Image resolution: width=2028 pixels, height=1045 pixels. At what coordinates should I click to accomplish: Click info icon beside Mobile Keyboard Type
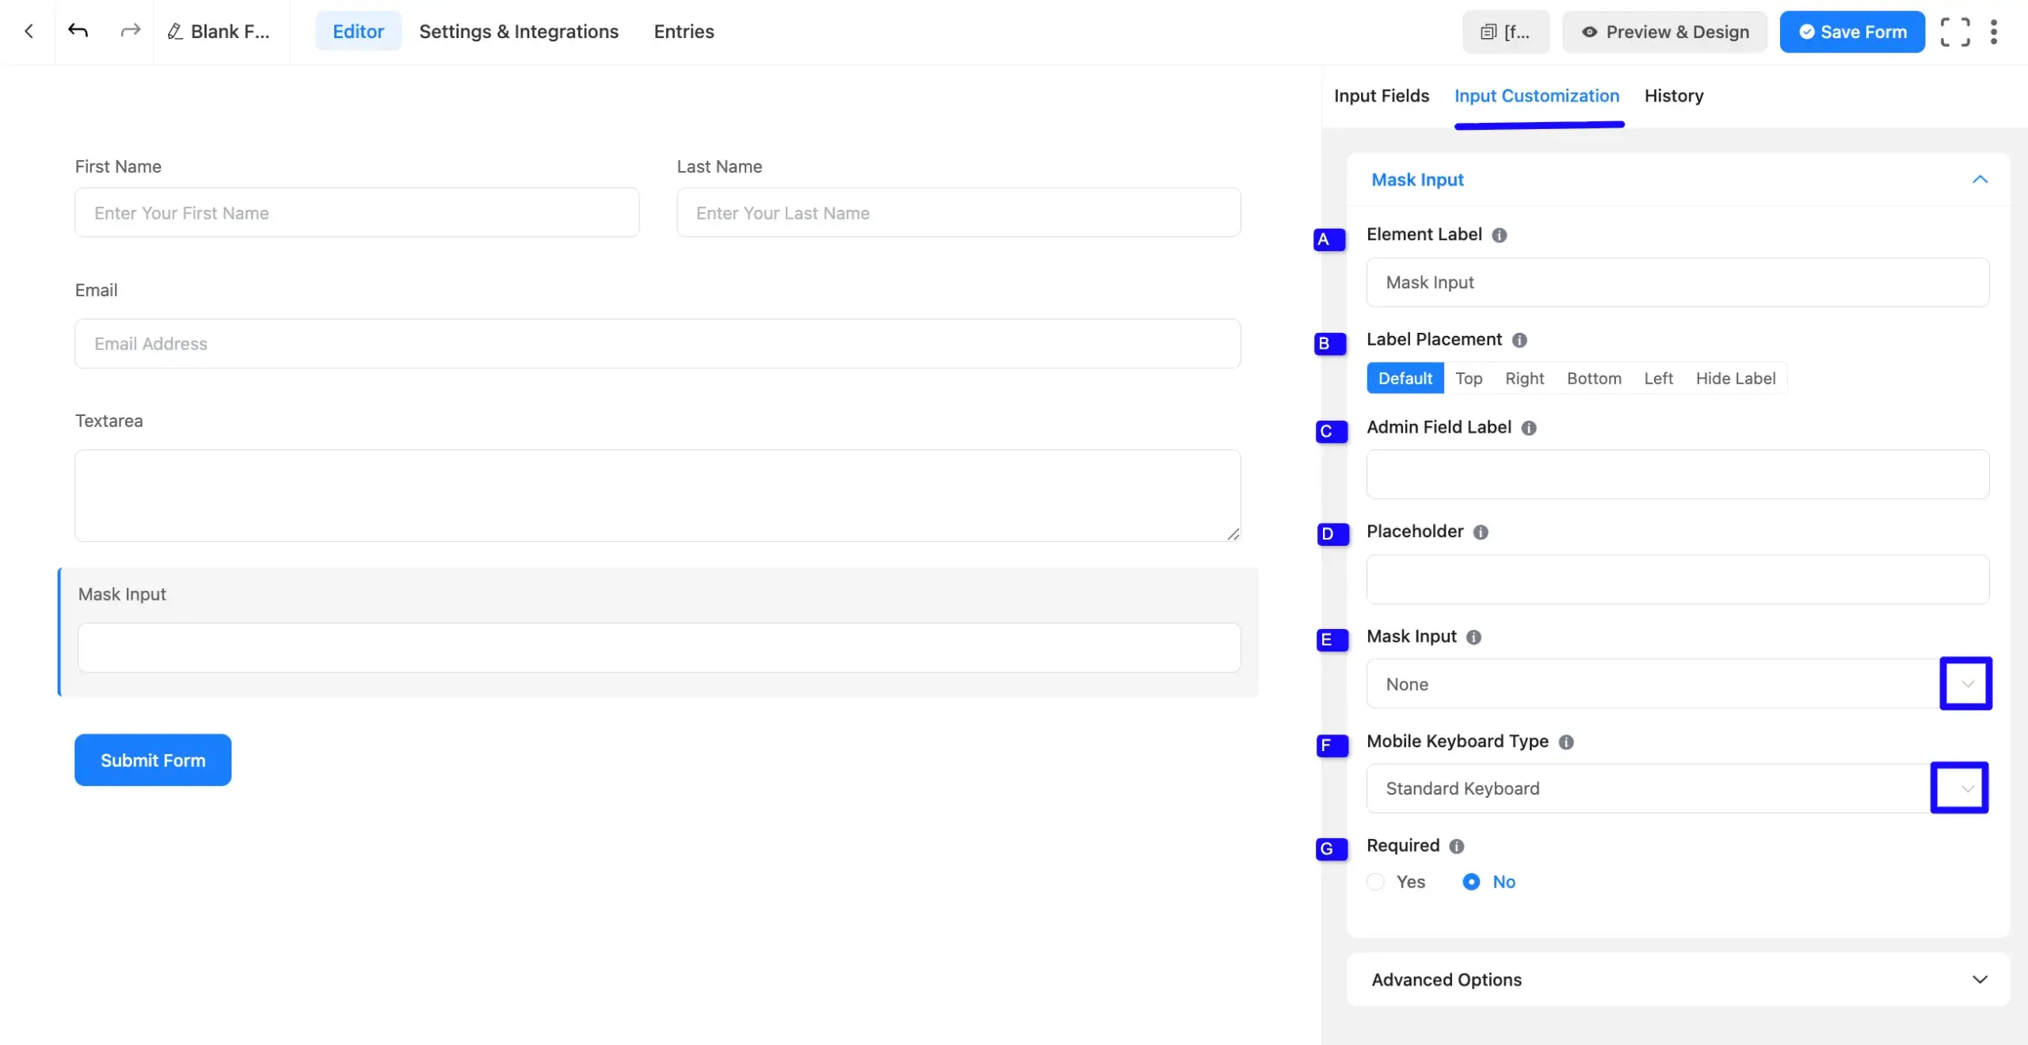point(1565,742)
